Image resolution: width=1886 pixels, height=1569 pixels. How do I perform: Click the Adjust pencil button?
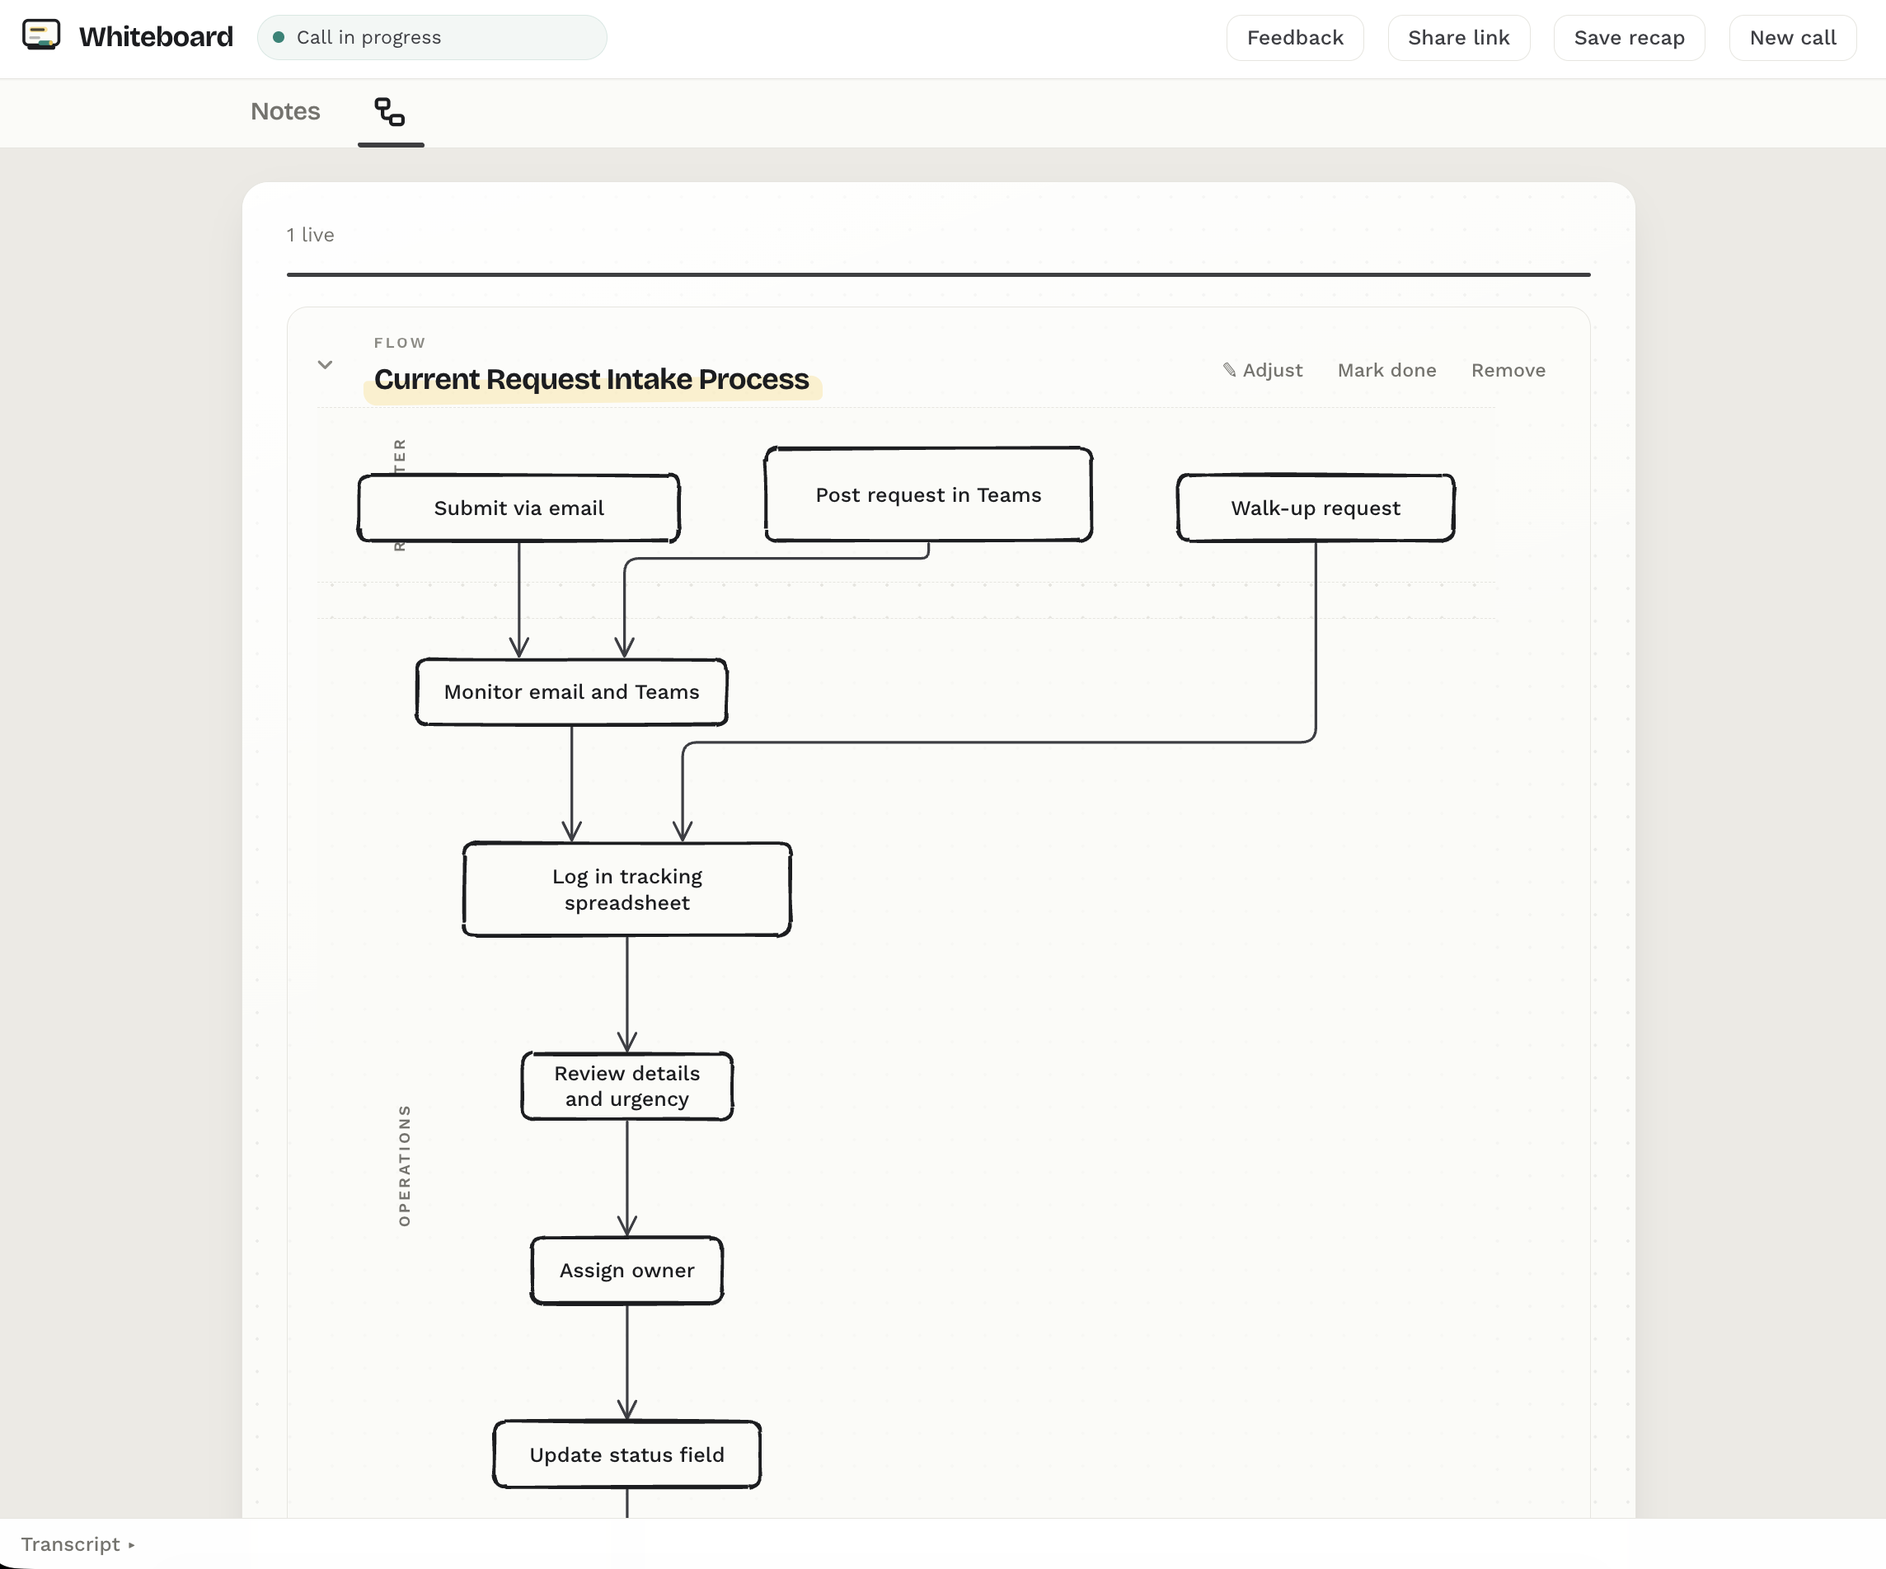1262,370
